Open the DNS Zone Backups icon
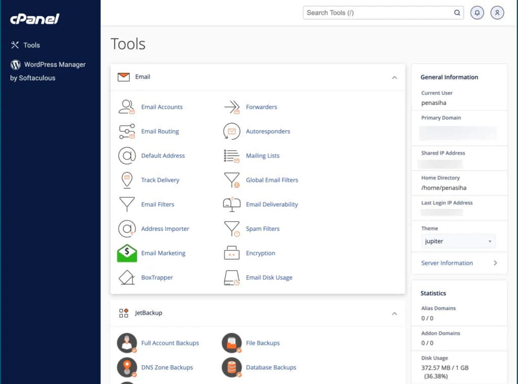 (127, 367)
